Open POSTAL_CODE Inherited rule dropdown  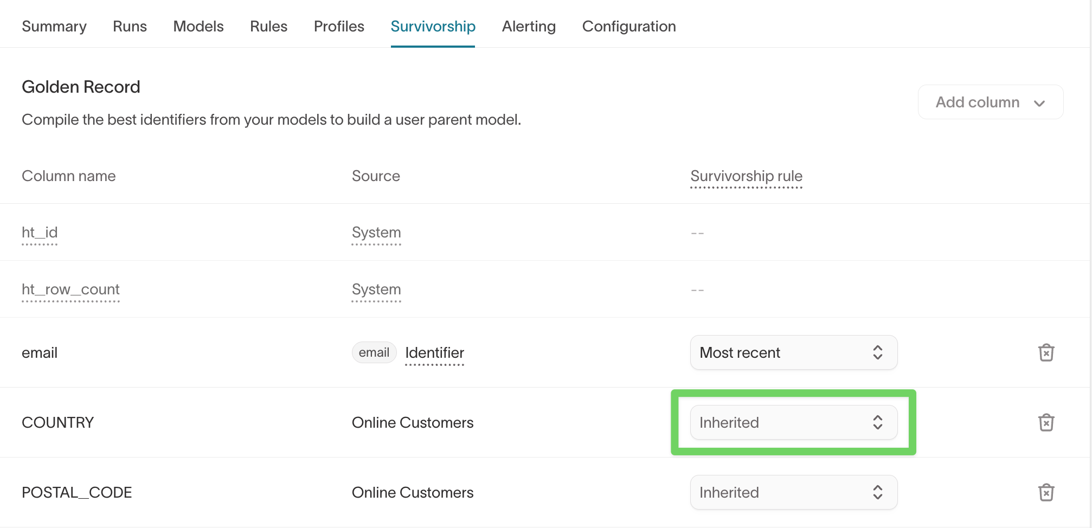(793, 492)
